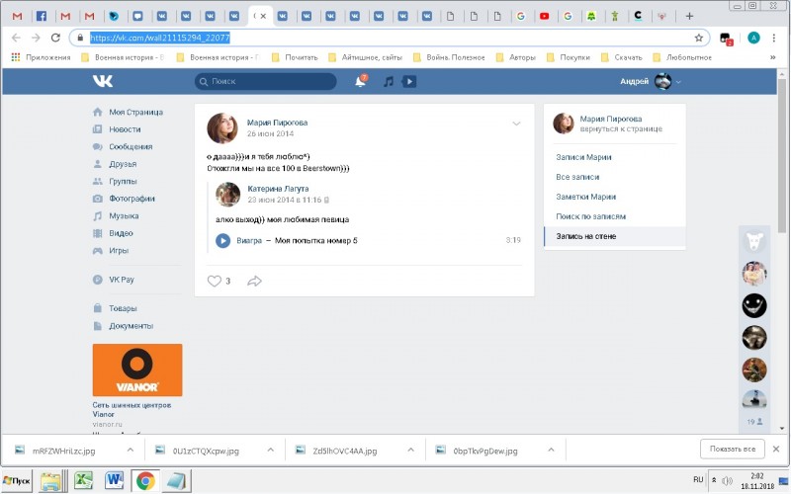Open VK Pay in the sidebar
The width and height of the screenshot is (791, 494).
click(121, 280)
